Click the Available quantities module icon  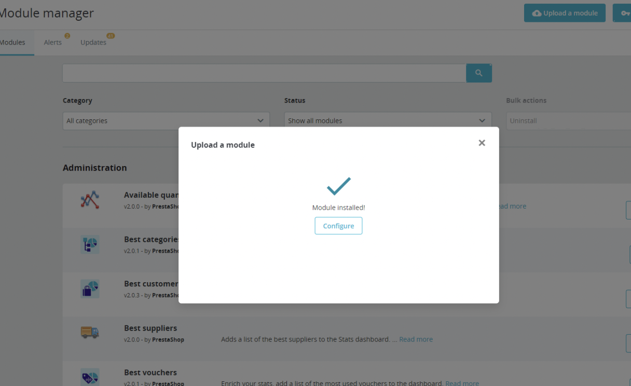(x=90, y=200)
